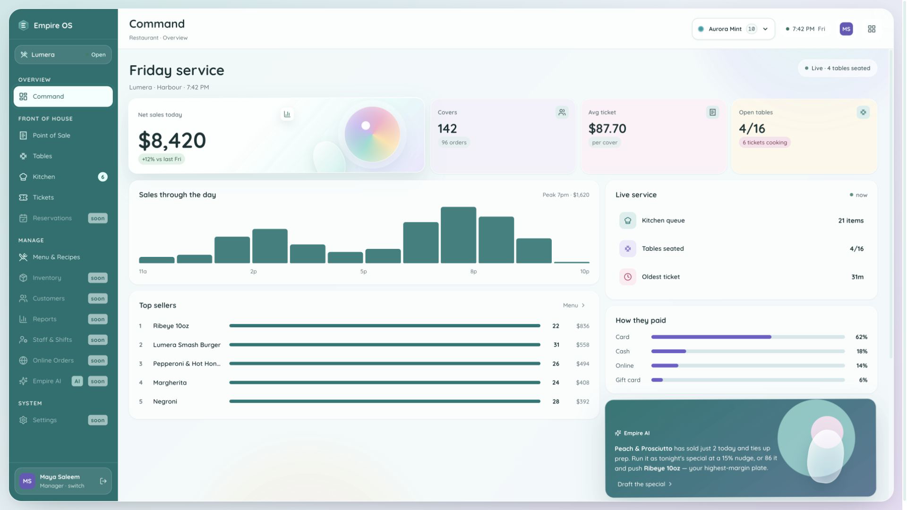The width and height of the screenshot is (907, 510).
Task: Sign out using the logout arrow icon
Action: point(103,481)
